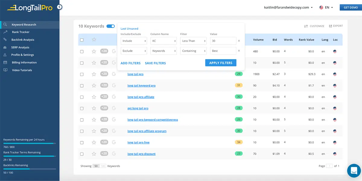The image size is (362, 181).
Task: Open the EN language selector
Action: click(x=326, y=8)
